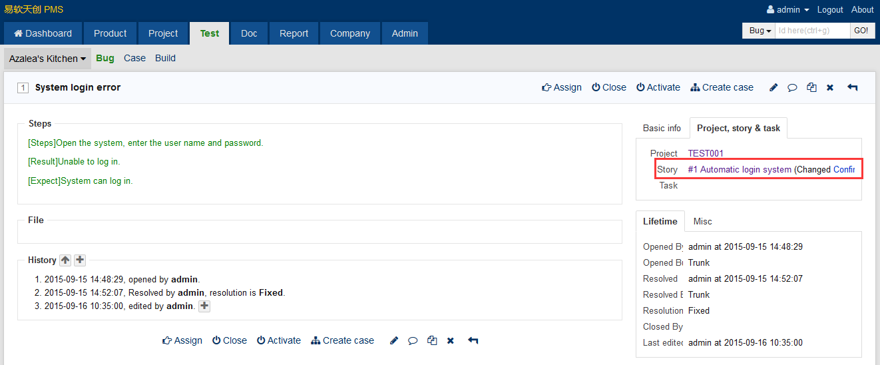This screenshot has height=365, width=880.
Task: Switch to the Misc tab
Action: (x=702, y=221)
